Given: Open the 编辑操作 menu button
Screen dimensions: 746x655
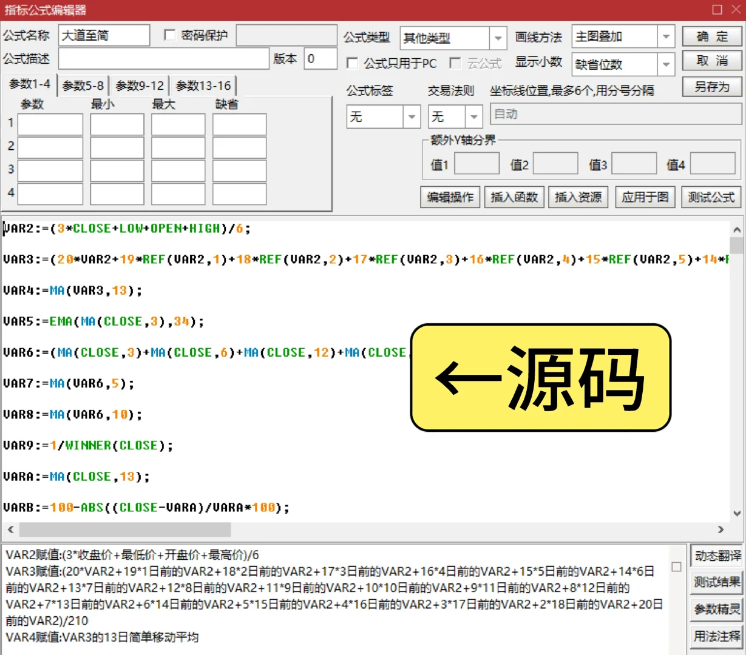Looking at the screenshot, I should [450, 197].
